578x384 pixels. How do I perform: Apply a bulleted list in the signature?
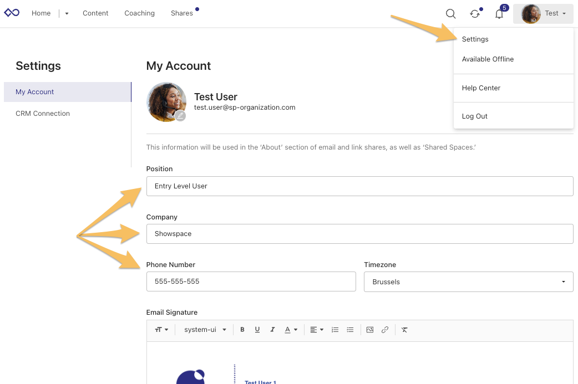click(350, 329)
